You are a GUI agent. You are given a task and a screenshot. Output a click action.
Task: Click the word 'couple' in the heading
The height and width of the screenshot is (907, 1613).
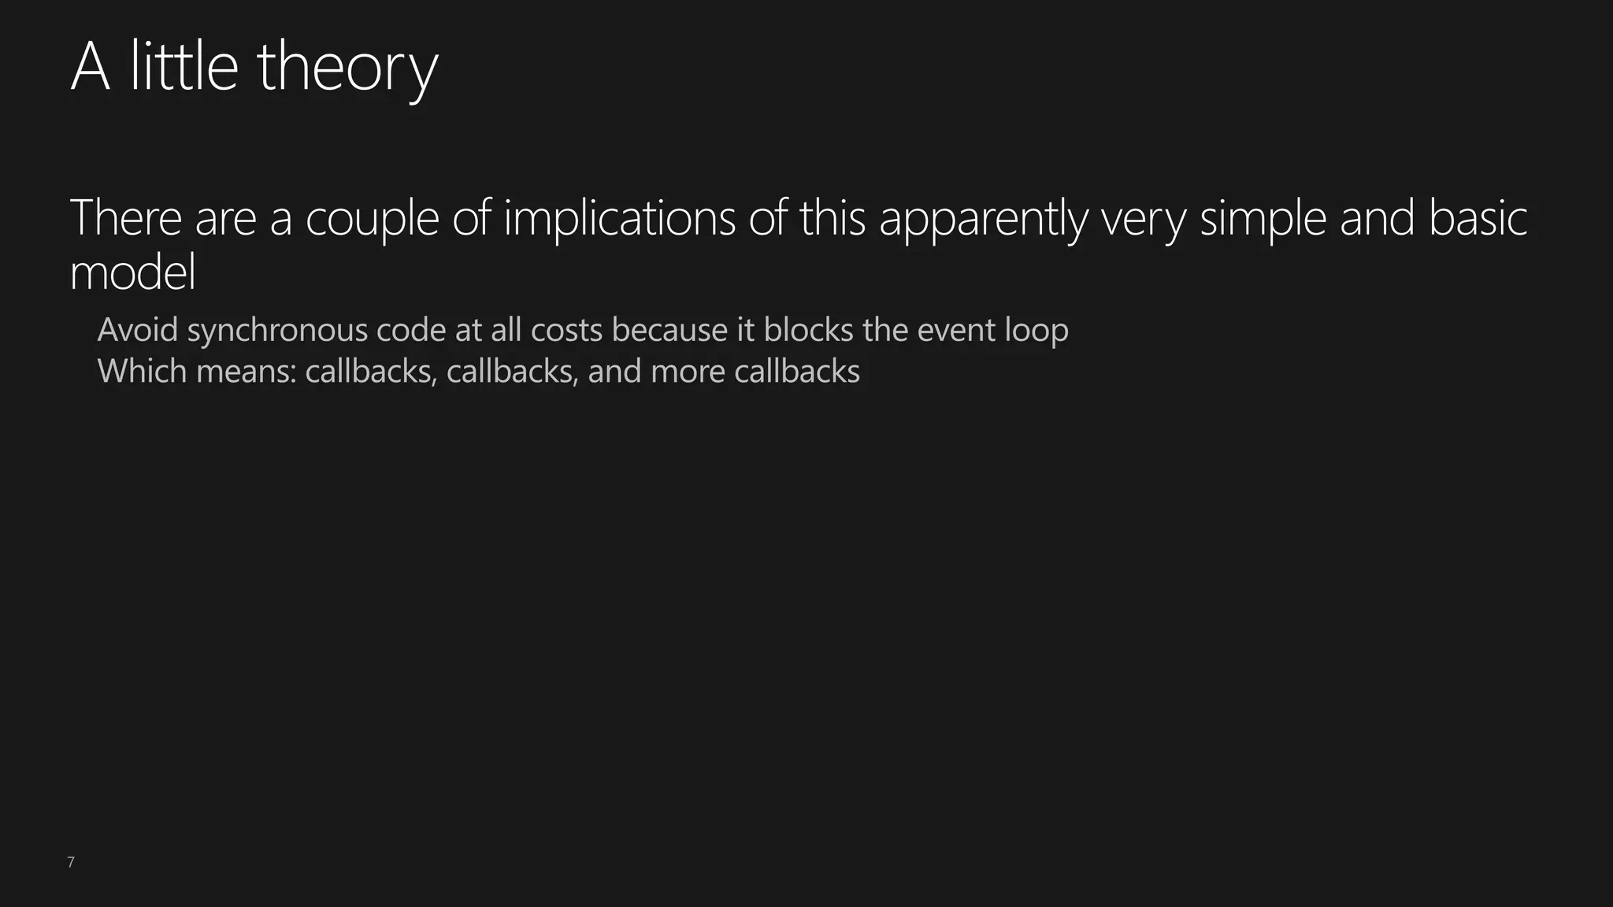coord(372,219)
